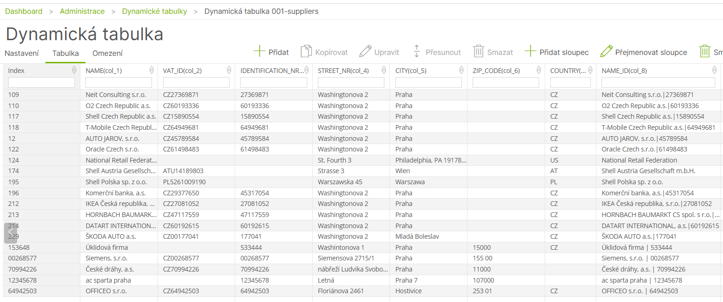
Task: Sort by the COUNTRY column arrows
Action: (590, 70)
